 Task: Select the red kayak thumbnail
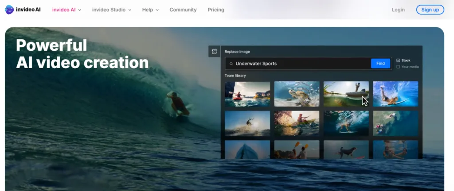[x=247, y=94]
